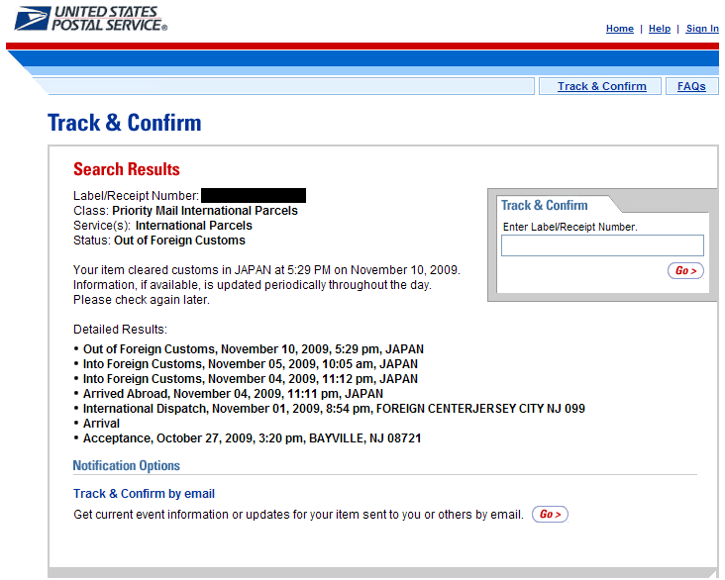This screenshot has width=725, height=580.
Task: Click 'Out of Foreign Customs, November 10' entry
Action: (253, 349)
